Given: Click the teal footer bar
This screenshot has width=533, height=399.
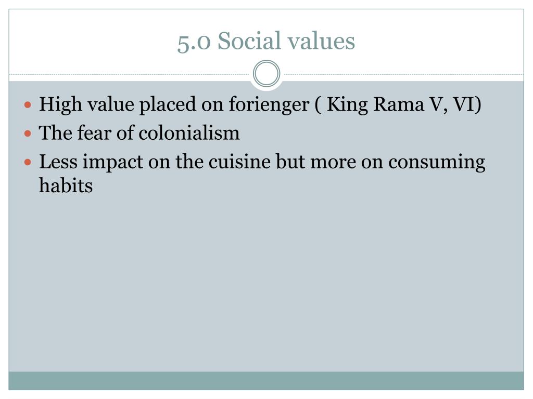Looking at the screenshot, I should pyautogui.click(x=266, y=381).
